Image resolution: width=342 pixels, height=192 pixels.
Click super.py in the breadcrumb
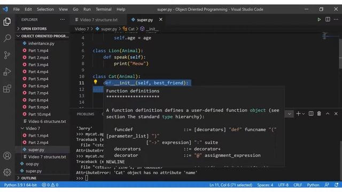coord(106,29)
